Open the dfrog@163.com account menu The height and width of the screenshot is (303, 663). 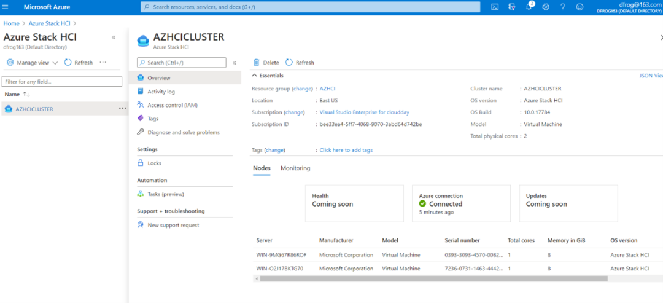coord(628,7)
